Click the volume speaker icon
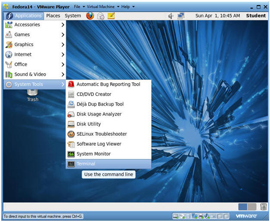Viewport: 270px width, 222px height. pyautogui.click(x=171, y=16)
